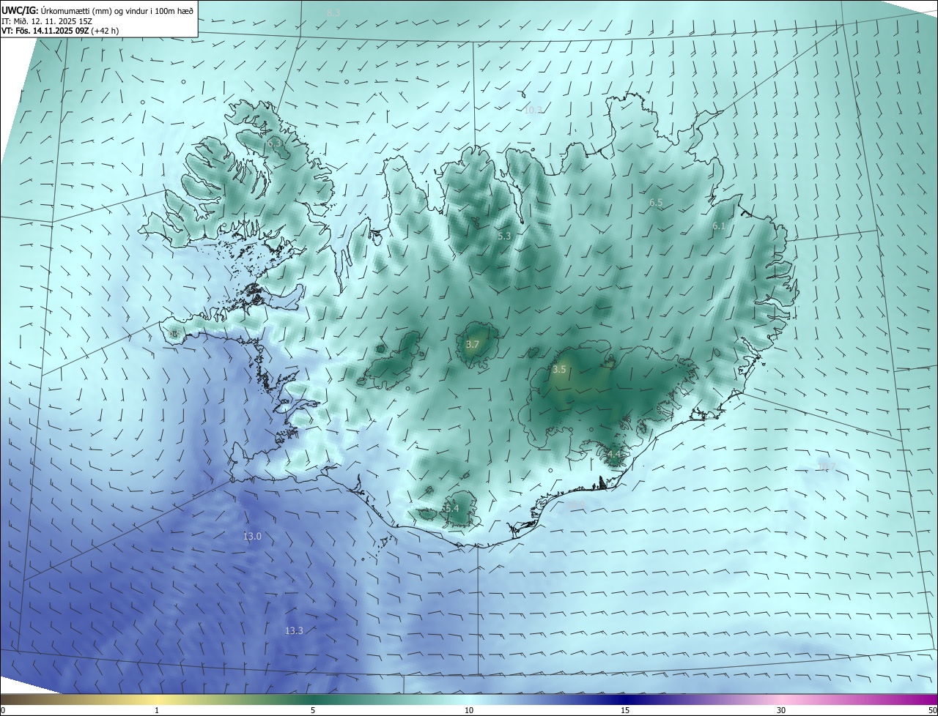Click the 10.3 value north of Iceland
The width and height of the screenshot is (938, 716).
(x=533, y=110)
